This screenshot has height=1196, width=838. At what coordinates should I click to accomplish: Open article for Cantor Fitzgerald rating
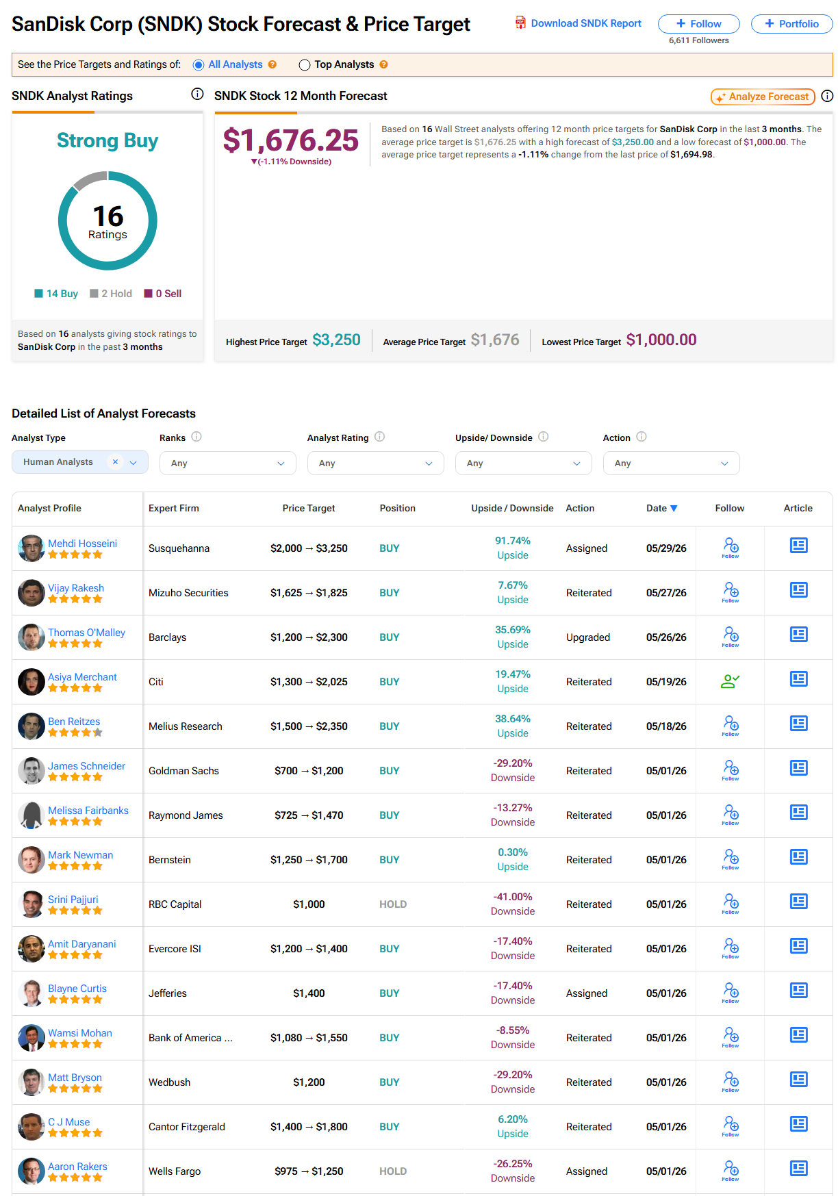coord(799,1124)
